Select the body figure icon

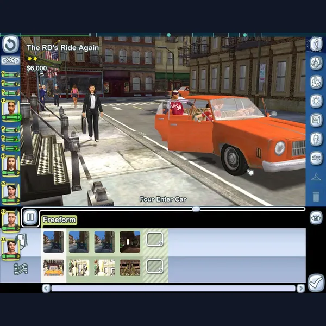pyautogui.click(x=316, y=139)
